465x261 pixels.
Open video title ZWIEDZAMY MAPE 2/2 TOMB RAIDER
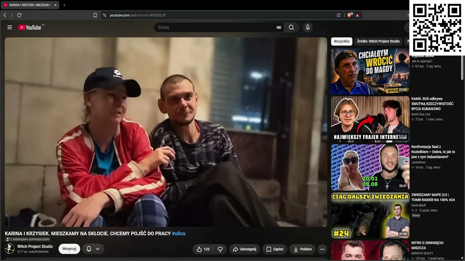[x=433, y=197]
